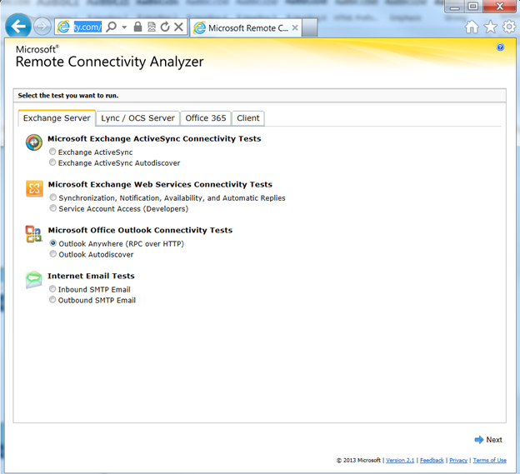The height and width of the screenshot is (474, 520).
Task: Click the Microsoft Exchange ActiveSync Connectivity Tests heading
Action: click(x=154, y=138)
